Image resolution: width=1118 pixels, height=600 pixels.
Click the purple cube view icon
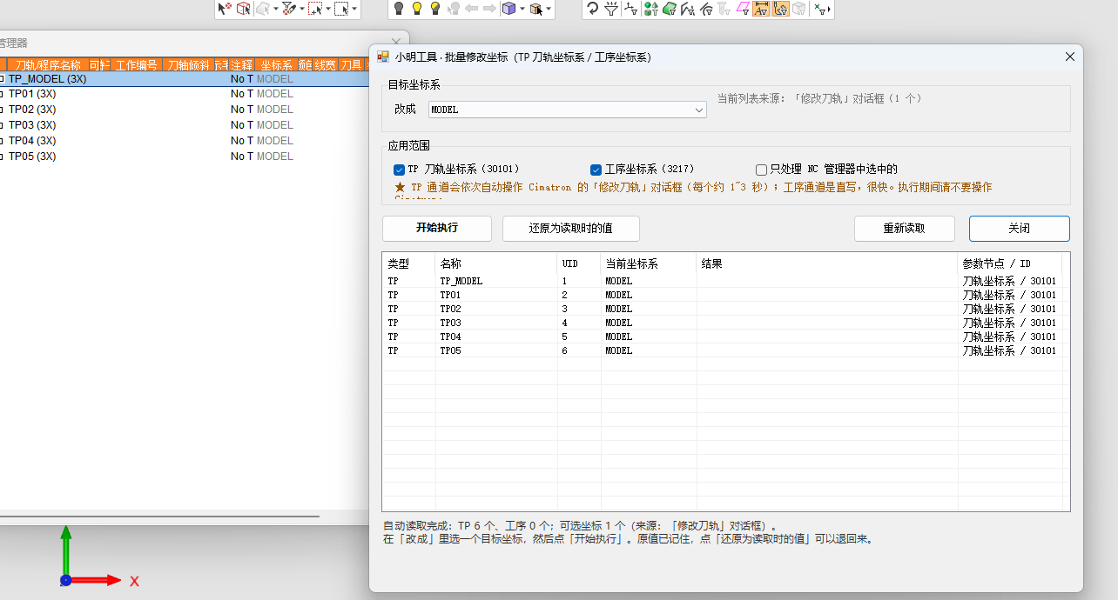click(x=508, y=9)
